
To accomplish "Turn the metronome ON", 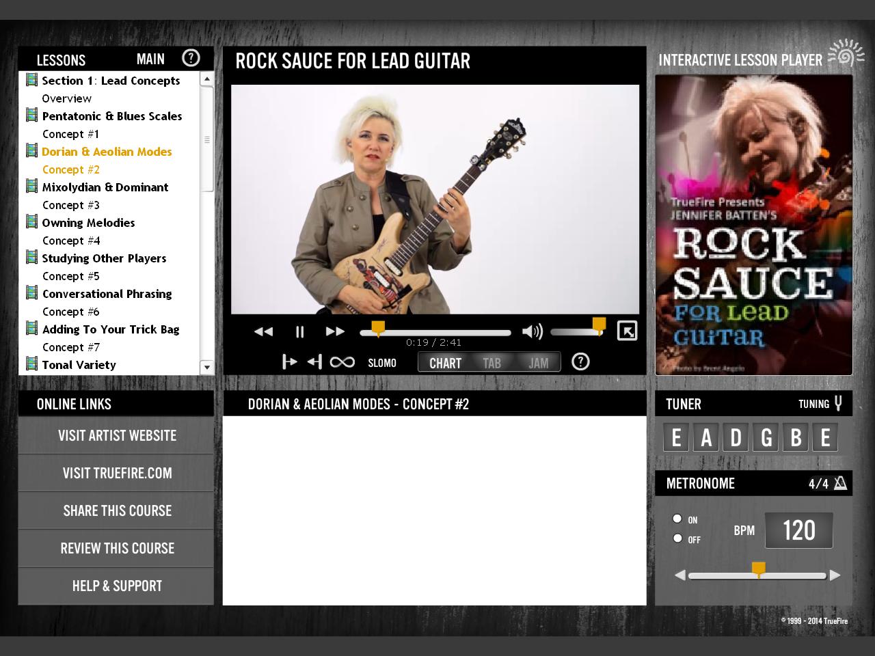I will coord(677,519).
